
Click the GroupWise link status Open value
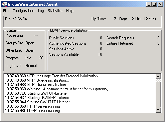click(x=30, y=43)
